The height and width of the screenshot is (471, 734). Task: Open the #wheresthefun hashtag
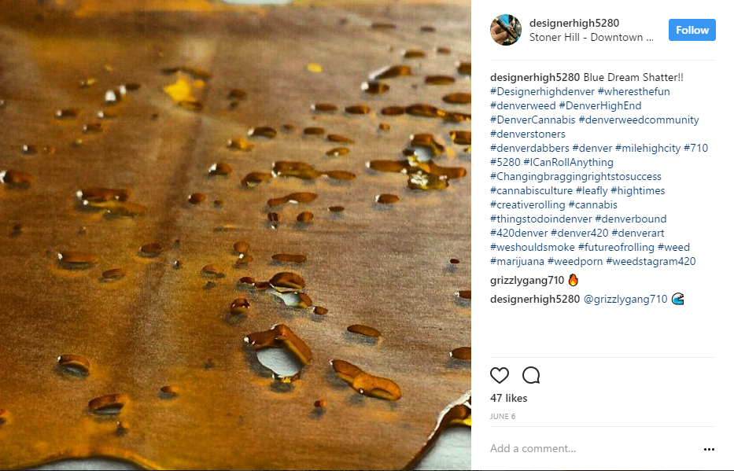point(634,92)
